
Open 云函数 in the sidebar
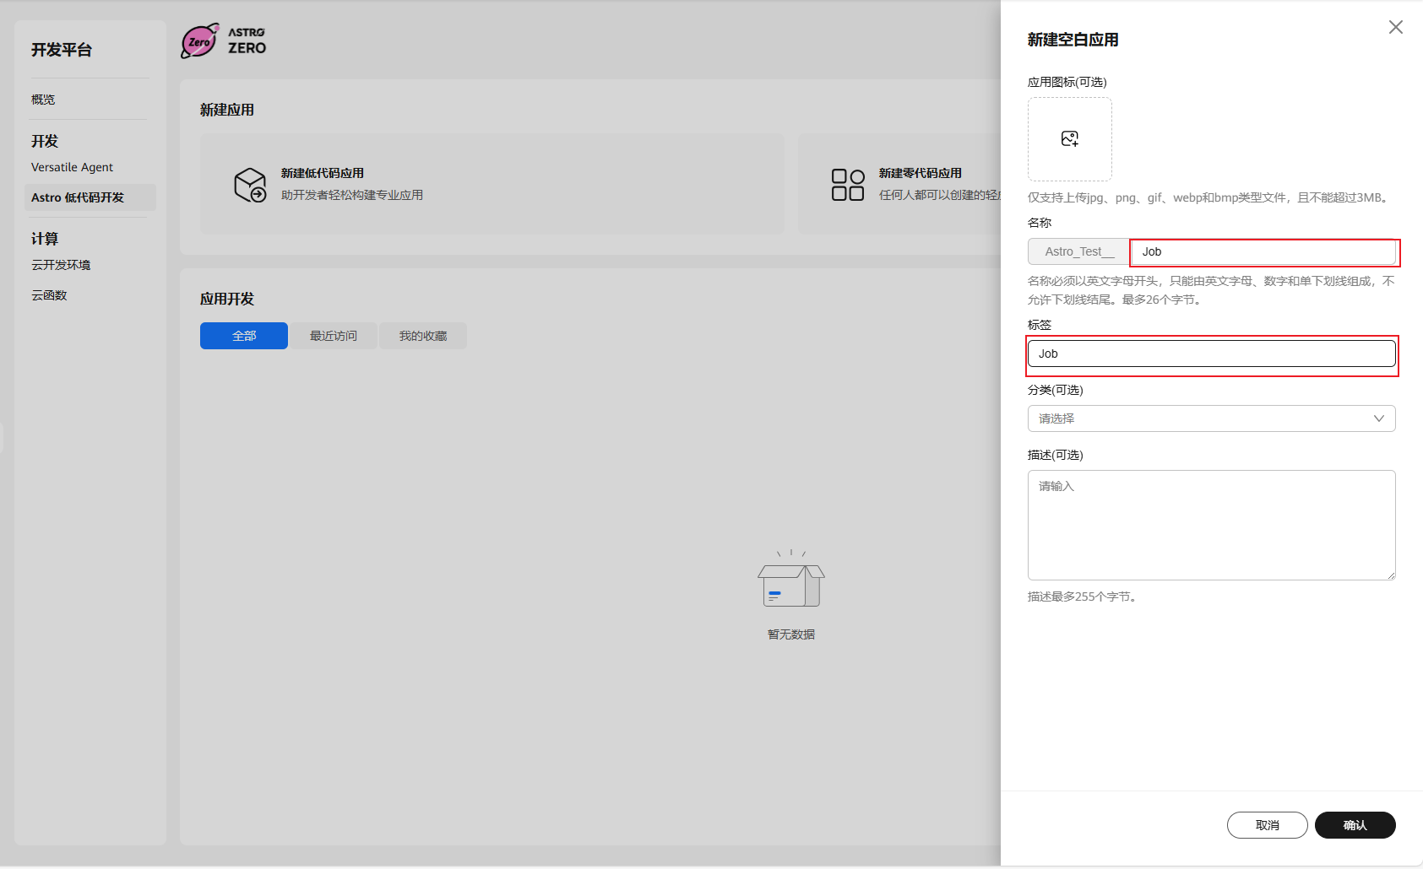(49, 295)
